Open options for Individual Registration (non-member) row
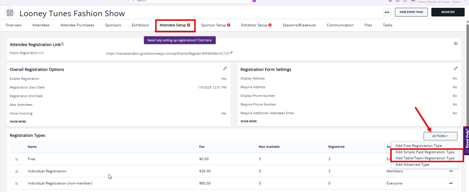Screen dimensions: 469x192 [451, 183]
